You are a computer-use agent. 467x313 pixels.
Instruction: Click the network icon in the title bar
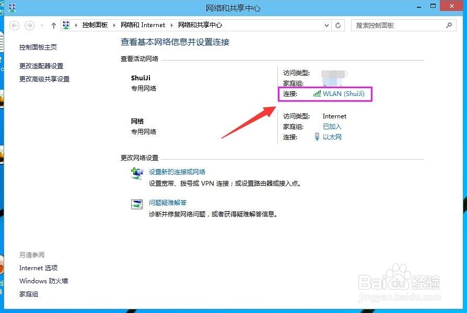pyautogui.click(x=11, y=6)
